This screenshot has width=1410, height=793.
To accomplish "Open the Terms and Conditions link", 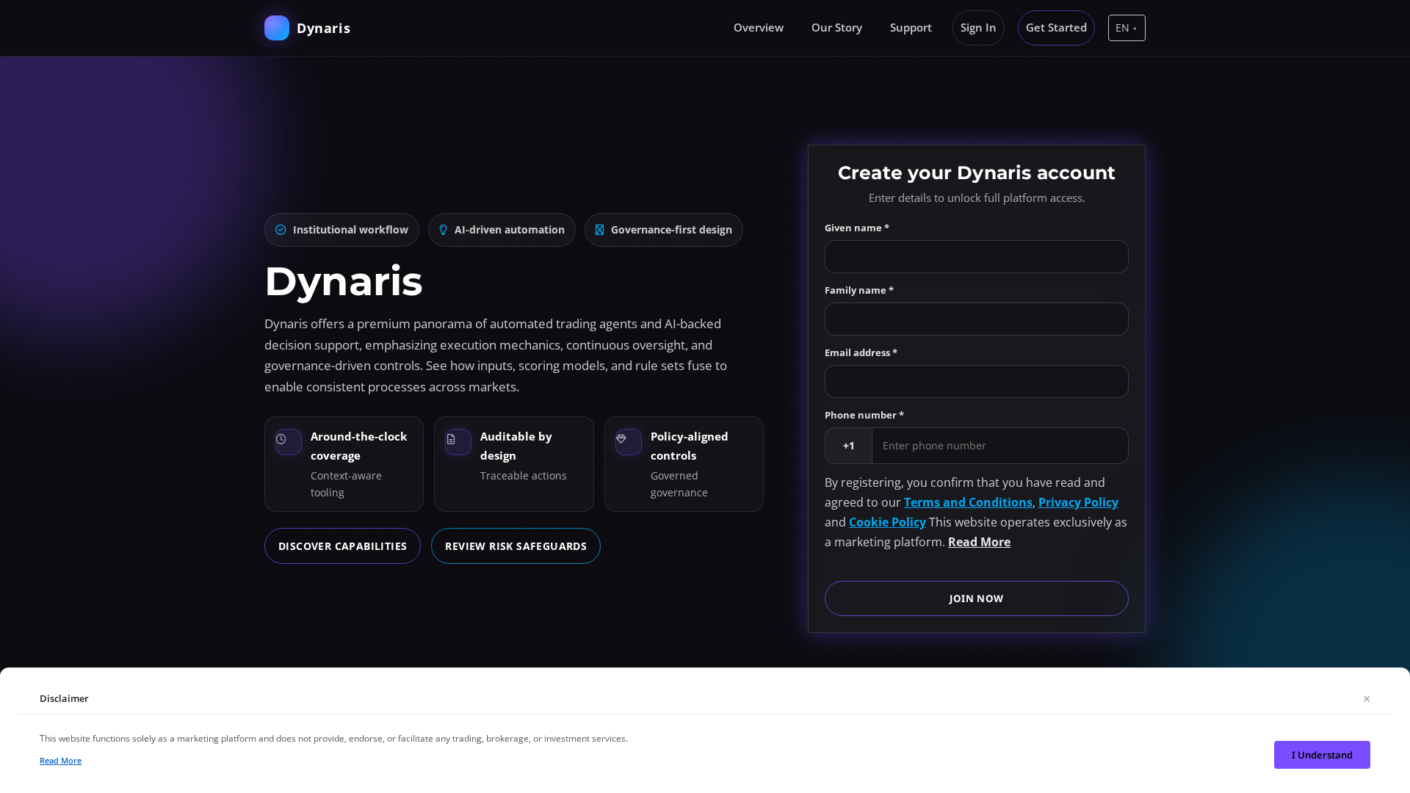I will pos(967,502).
